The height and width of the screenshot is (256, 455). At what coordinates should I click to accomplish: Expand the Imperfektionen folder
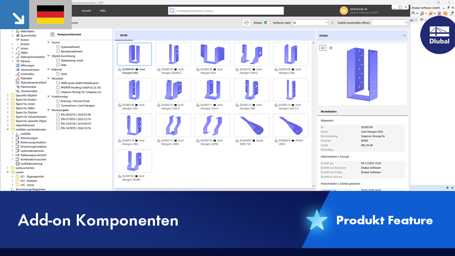pos(8,125)
